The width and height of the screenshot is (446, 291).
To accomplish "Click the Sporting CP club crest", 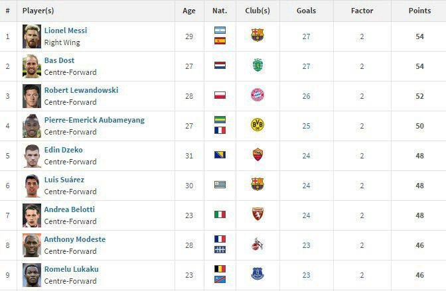I will [x=258, y=65].
